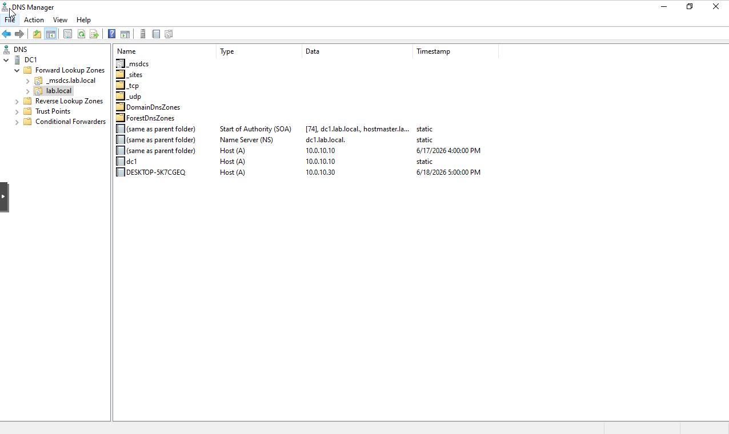Toggle the Show/Hide Console Tree button
Image resolution: width=729 pixels, height=434 pixels.
coord(50,34)
